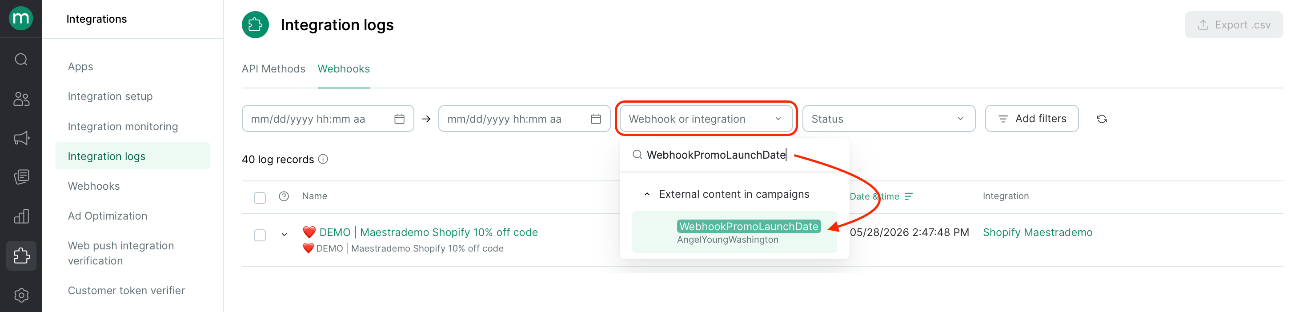Sort by Date & time column header
This screenshot has width=1299, height=312.
[x=874, y=196]
